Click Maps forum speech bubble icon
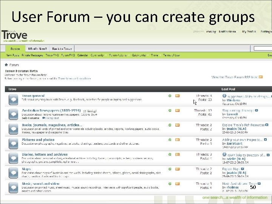272x204 pixels. [13, 173]
